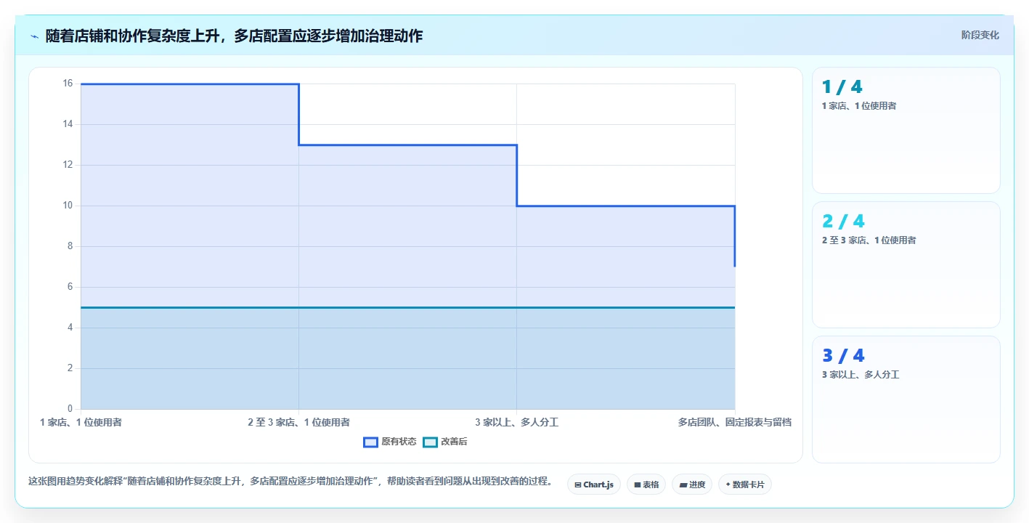The image size is (1029, 523).
Task: Click the y-axis value 8
Action: coord(70,246)
